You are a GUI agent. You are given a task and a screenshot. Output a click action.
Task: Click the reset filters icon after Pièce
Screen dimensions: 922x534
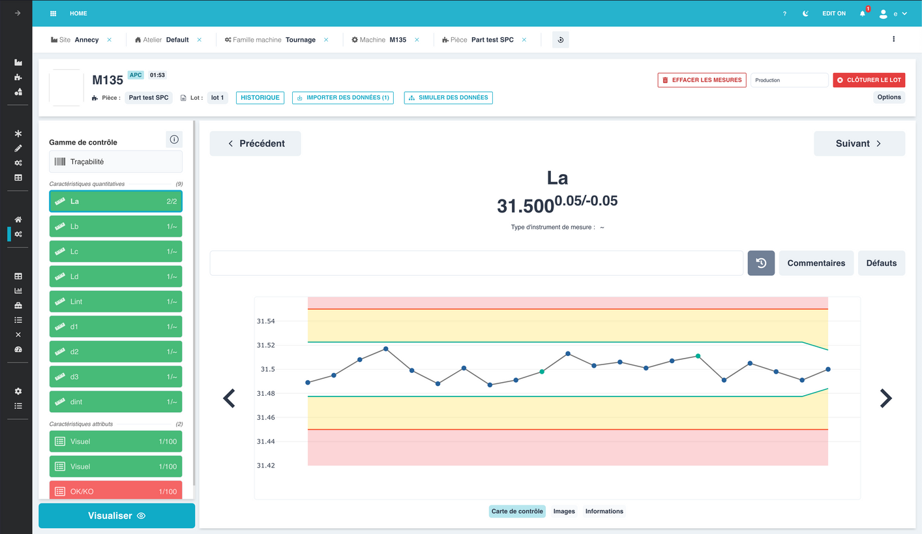point(561,40)
